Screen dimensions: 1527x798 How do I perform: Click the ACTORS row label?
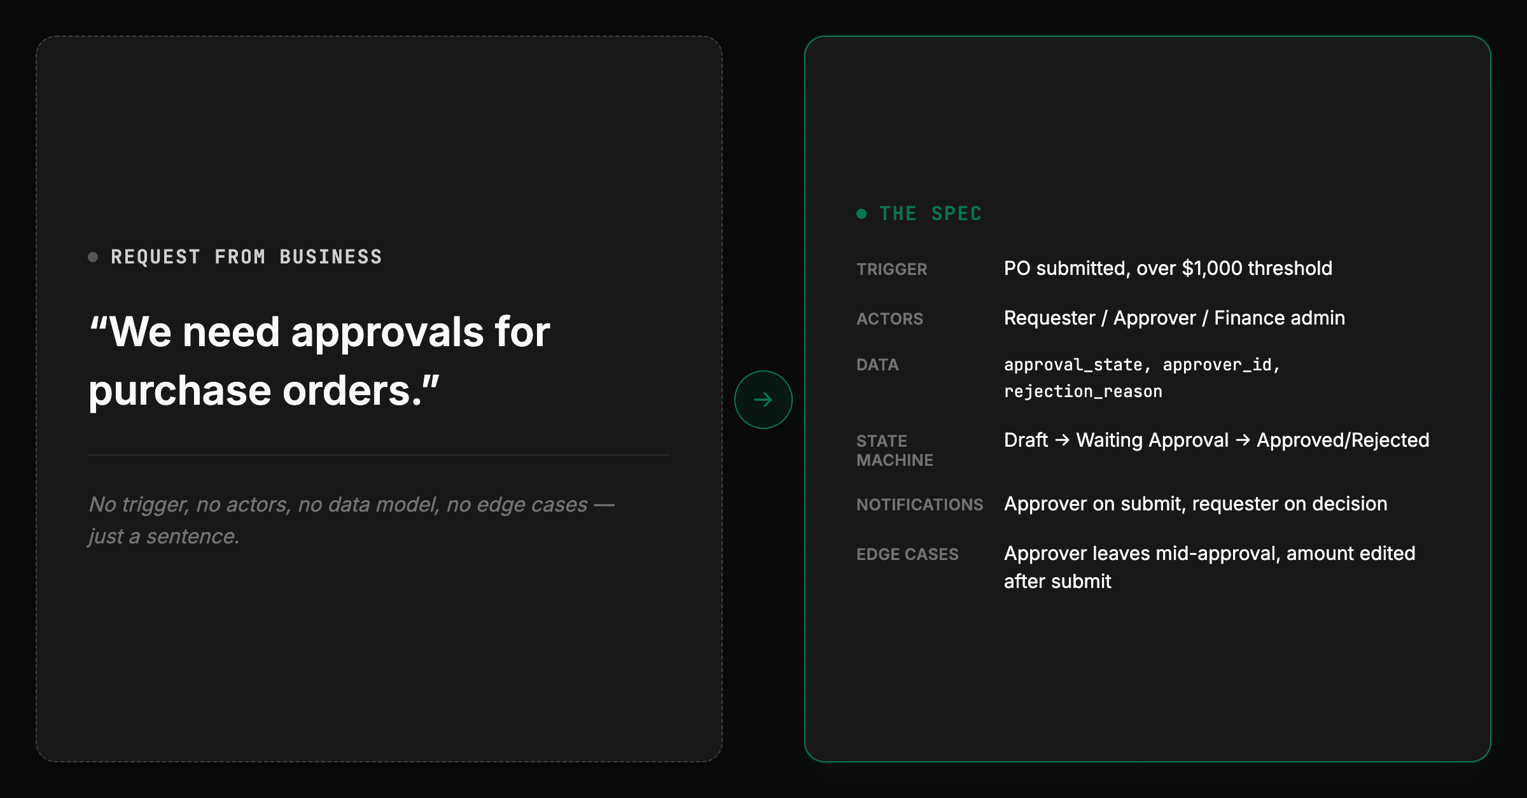[x=889, y=319]
